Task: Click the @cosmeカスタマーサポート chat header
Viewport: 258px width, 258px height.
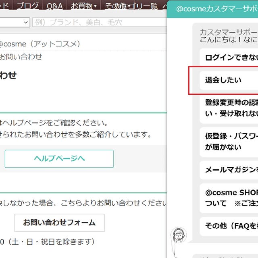Action: coord(212,9)
